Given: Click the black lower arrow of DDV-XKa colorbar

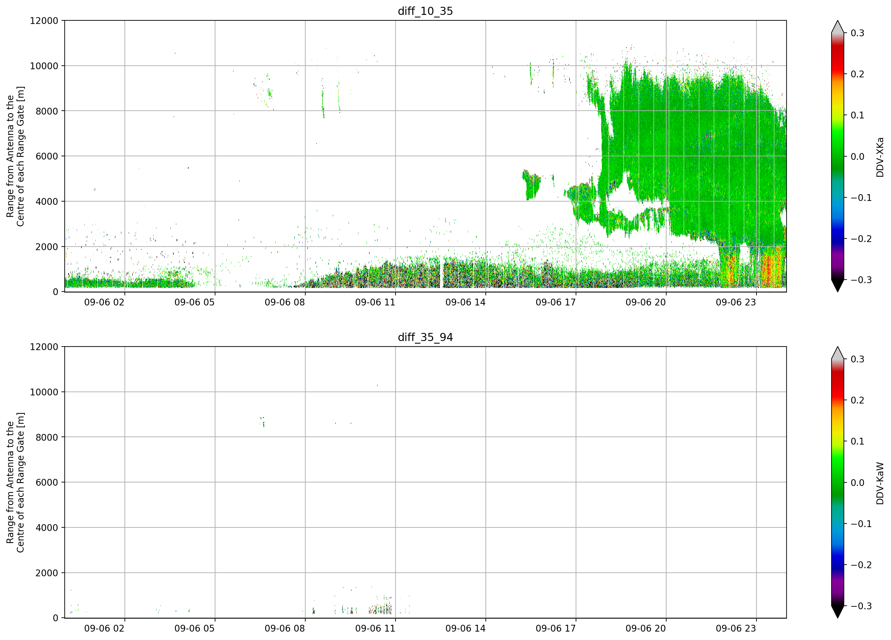Looking at the screenshot, I should [838, 286].
